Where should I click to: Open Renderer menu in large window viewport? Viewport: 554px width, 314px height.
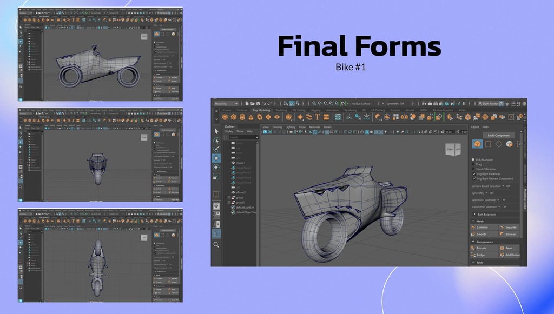point(314,127)
